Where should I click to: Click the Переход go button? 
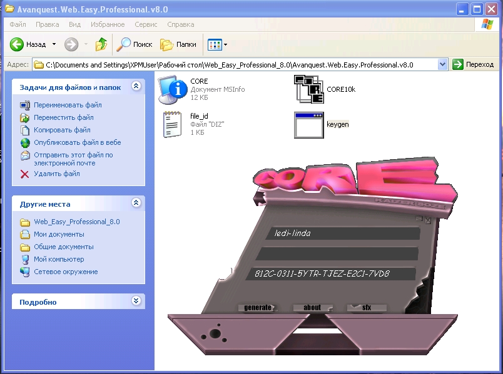[x=473, y=65]
